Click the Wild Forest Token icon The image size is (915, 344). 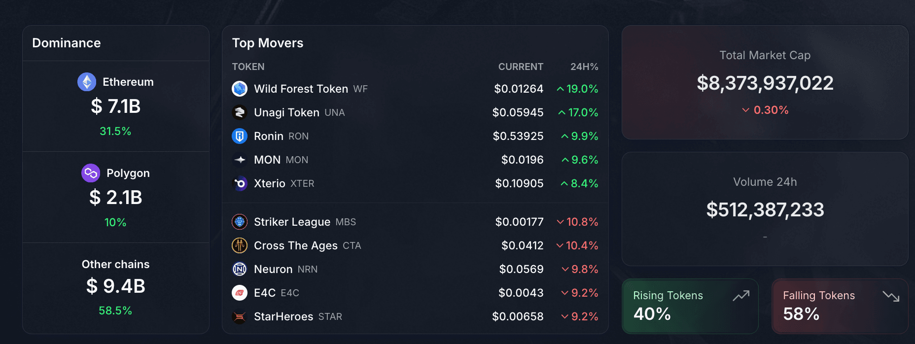tap(240, 89)
